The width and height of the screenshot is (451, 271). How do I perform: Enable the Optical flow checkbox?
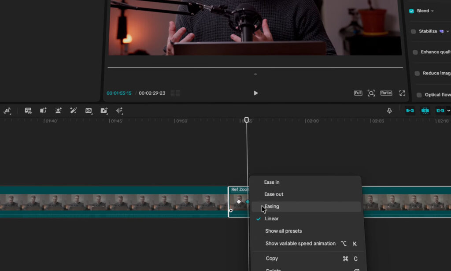click(419, 95)
